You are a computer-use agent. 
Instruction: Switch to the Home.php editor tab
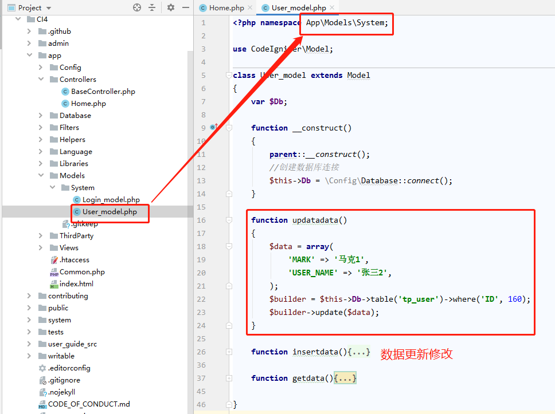226,8
